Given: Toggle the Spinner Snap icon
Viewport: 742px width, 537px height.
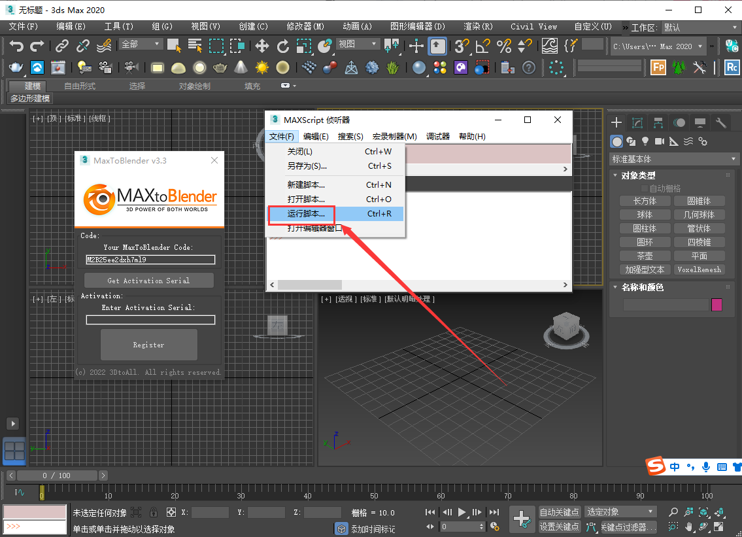Looking at the screenshot, I should pos(525,46).
